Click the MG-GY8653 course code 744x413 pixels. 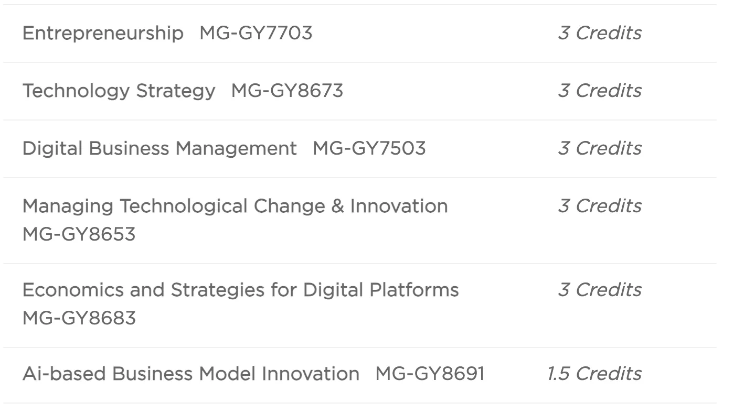click(79, 234)
